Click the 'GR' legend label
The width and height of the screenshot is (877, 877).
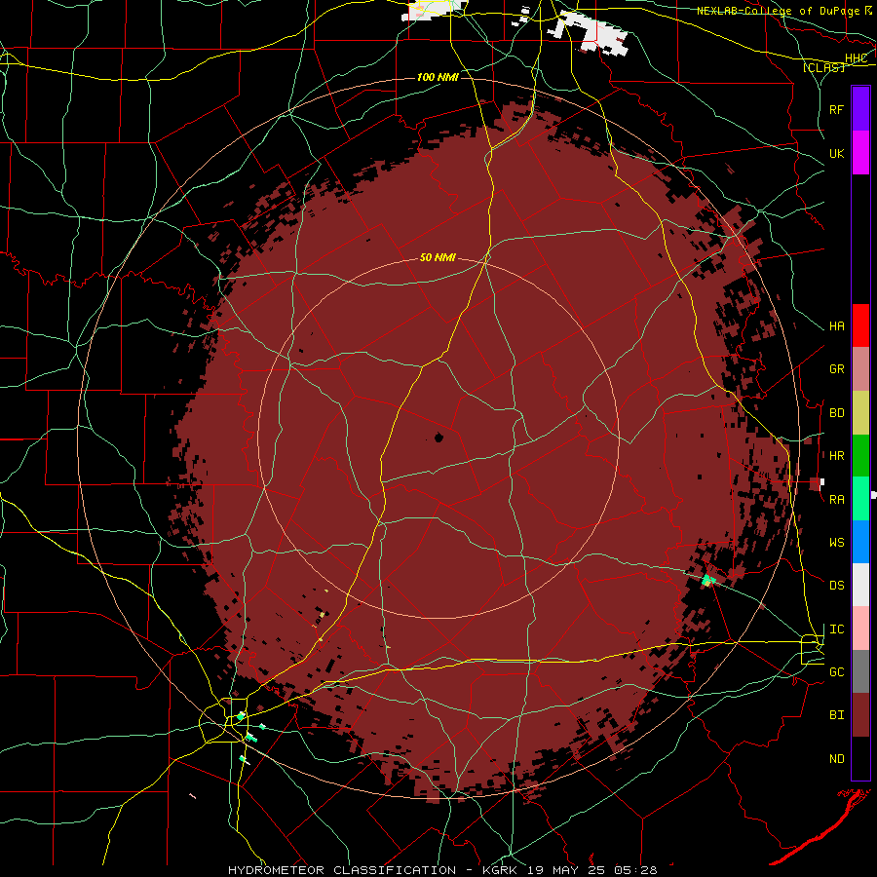pos(837,369)
